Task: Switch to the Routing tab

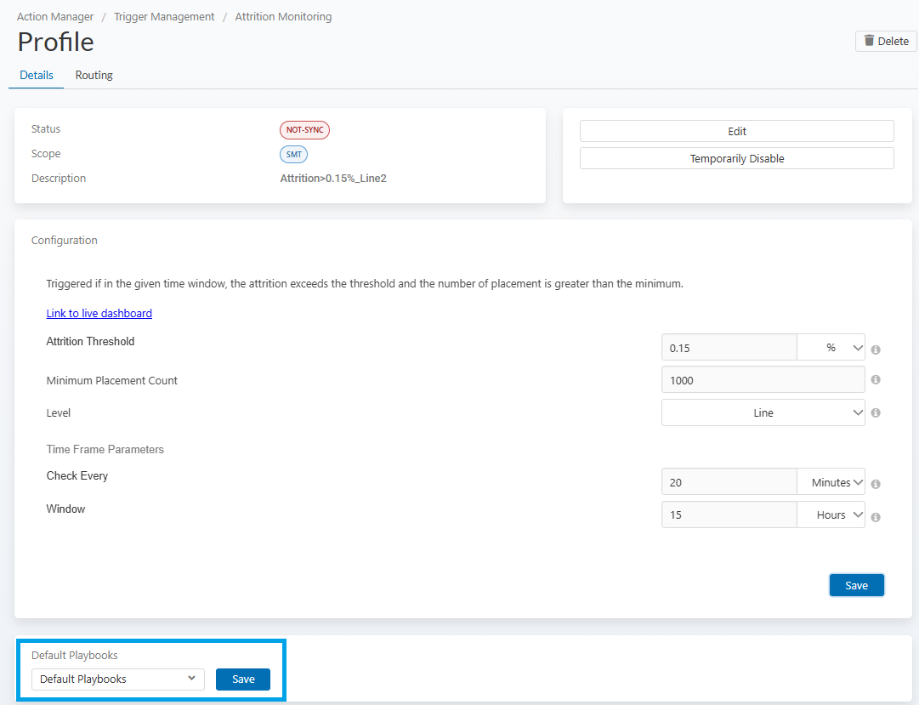Action: pos(94,75)
